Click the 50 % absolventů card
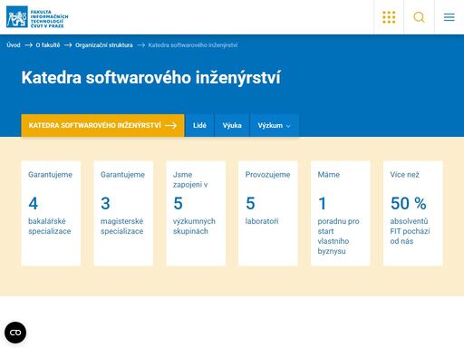The image size is (464, 348). [x=413, y=213]
